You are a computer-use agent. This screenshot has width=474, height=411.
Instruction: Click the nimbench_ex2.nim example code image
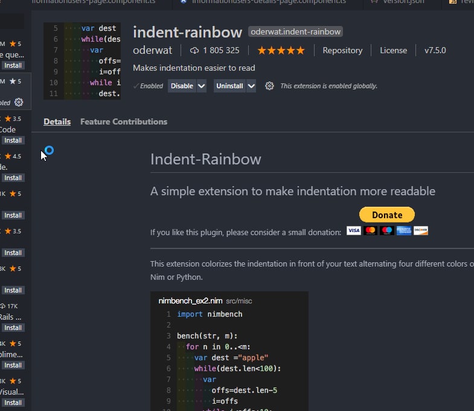coord(229,351)
